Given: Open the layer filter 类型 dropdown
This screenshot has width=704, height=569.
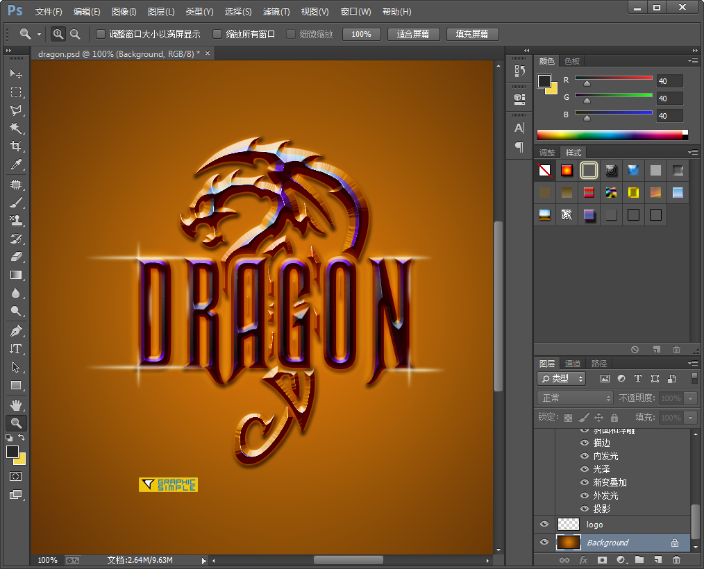Looking at the screenshot, I should (562, 378).
